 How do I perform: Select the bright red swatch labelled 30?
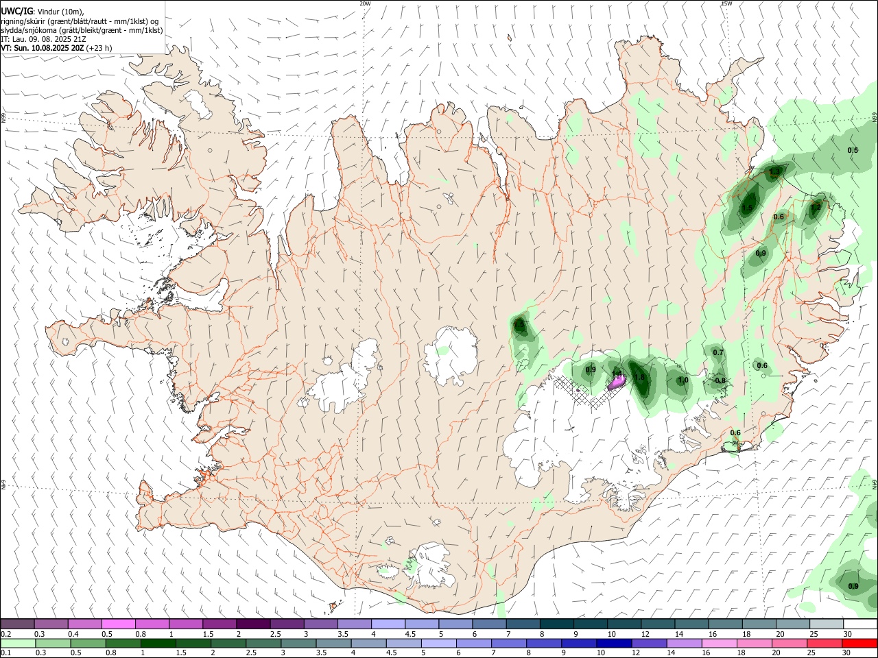click(860, 643)
